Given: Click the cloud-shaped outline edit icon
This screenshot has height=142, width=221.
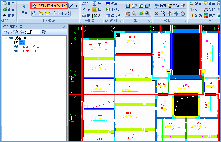Looking at the screenshot, I should pos(34,14).
